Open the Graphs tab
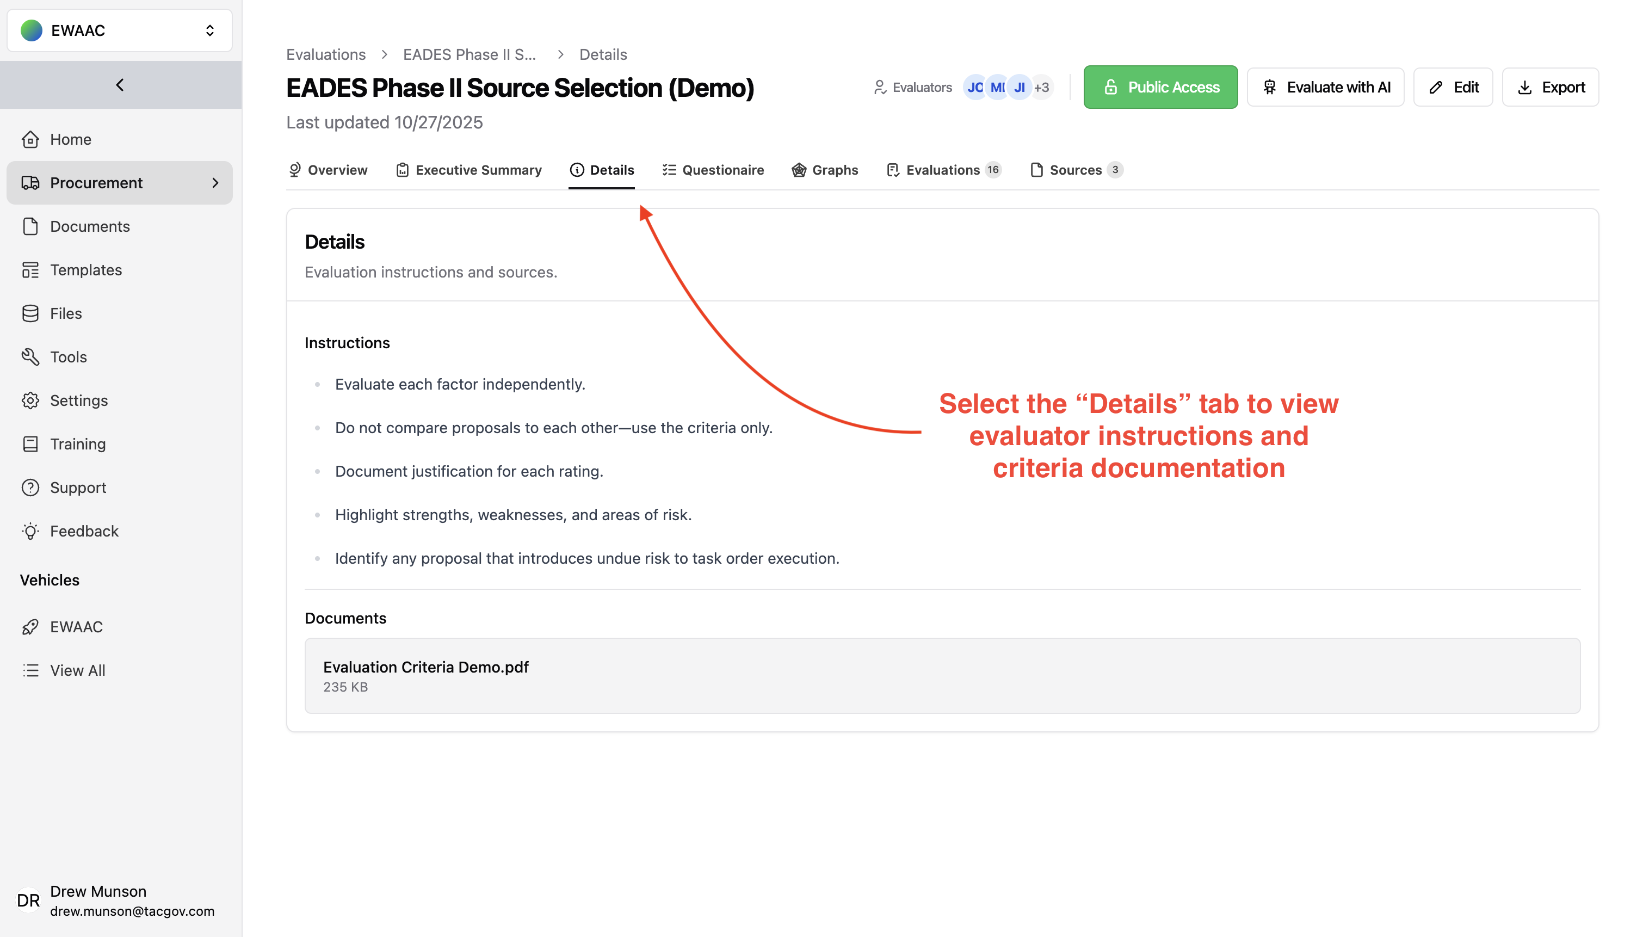 (825, 170)
